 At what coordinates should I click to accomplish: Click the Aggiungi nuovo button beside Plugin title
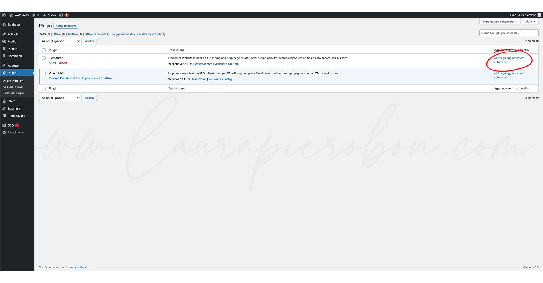pos(66,26)
